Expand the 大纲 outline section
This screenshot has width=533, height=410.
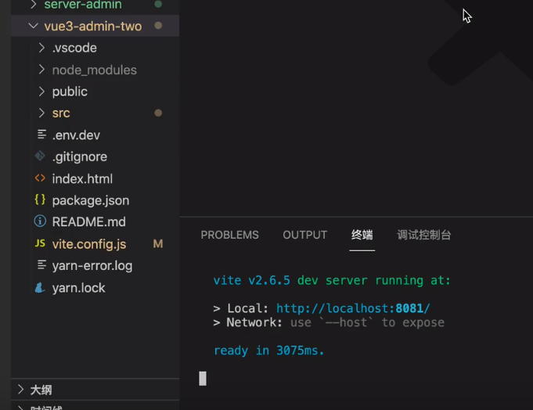tap(20, 390)
